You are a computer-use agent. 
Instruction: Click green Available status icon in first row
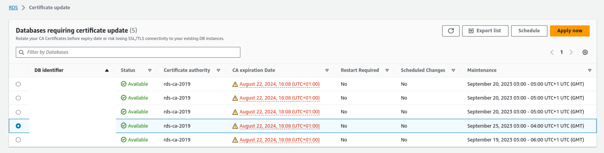pyautogui.click(x=123, y=84)
